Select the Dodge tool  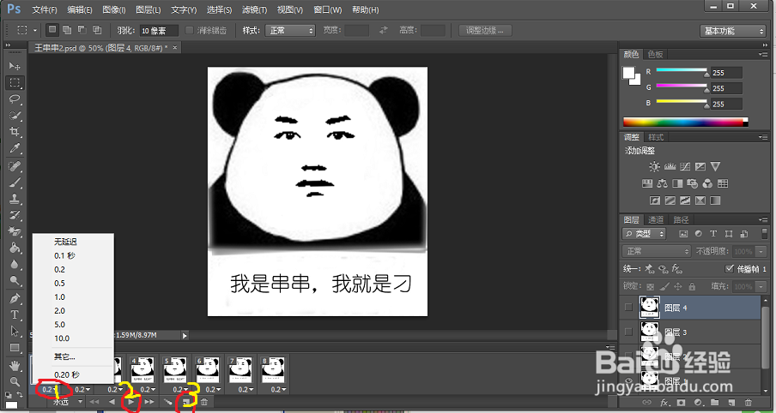point(15,280)
